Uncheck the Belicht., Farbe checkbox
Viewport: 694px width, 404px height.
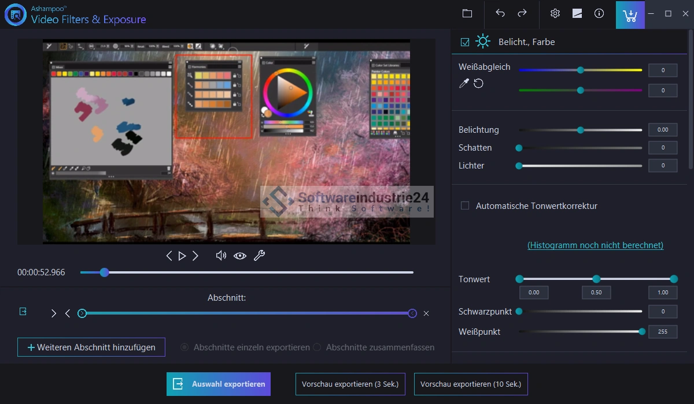(465, 42)
